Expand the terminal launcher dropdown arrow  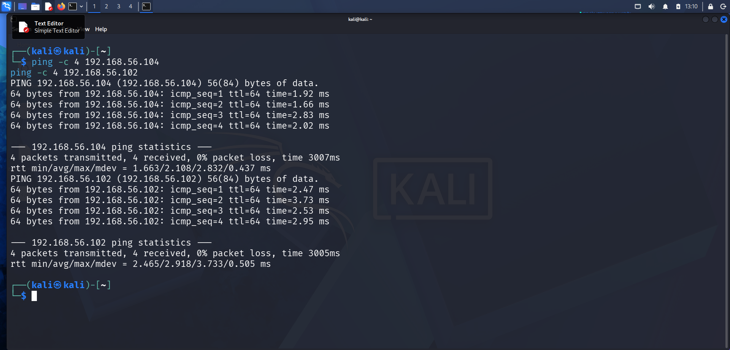coord(81,6)
